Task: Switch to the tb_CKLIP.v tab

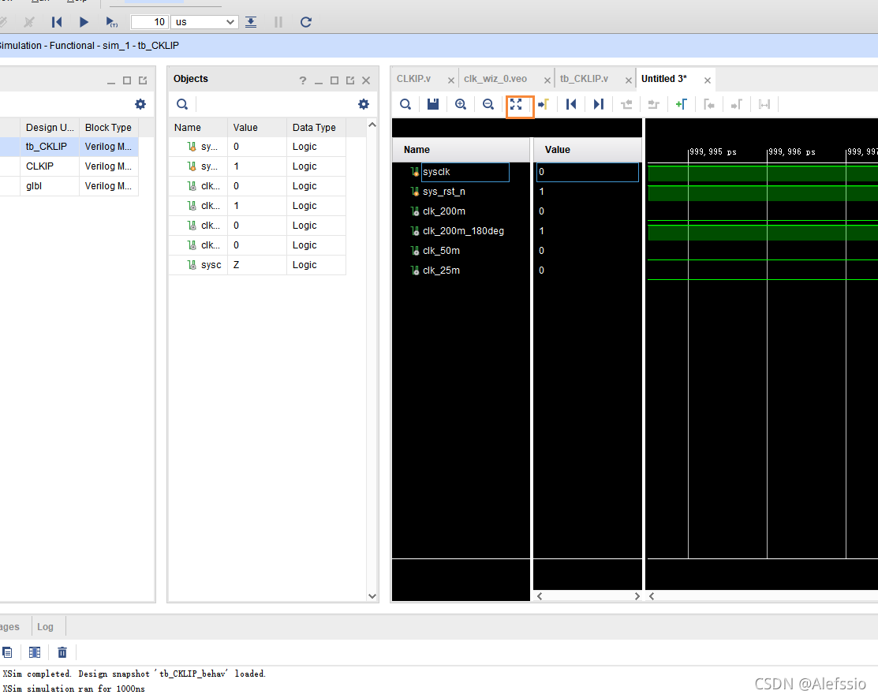Action: [x=584, y=79]
